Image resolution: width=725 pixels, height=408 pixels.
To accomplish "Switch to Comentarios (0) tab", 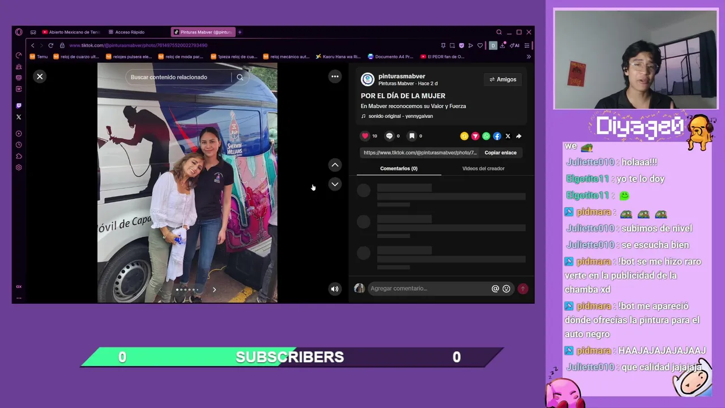I will tap(399, 168).
